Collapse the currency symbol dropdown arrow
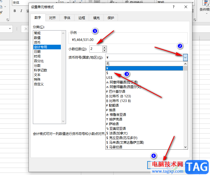The image size is (210, 175). pyautogui.click(x=185, y=58)
